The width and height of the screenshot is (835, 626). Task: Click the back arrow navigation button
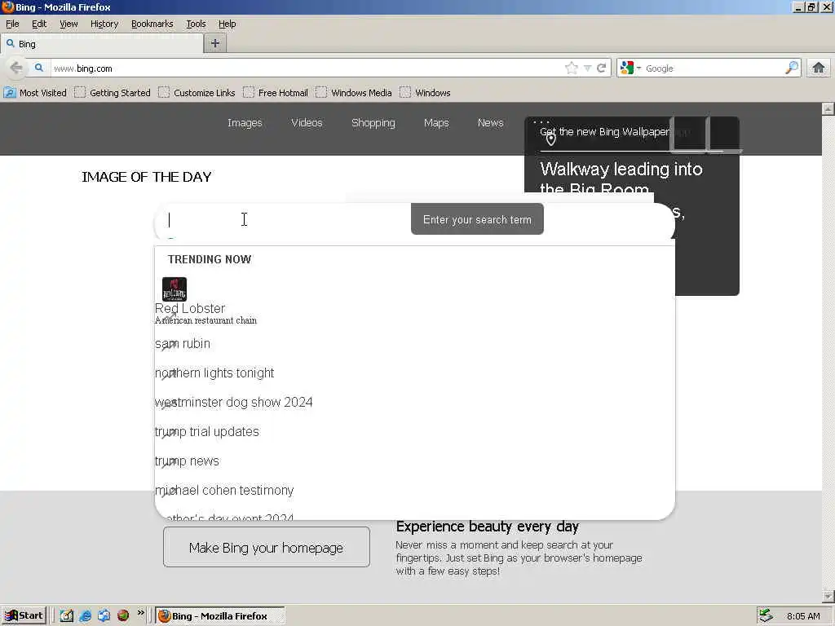point(16,68)
